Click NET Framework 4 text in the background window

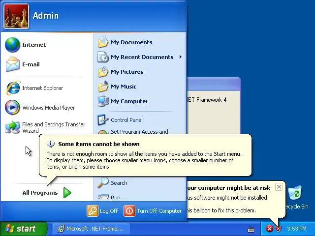(x=207, y=100)
